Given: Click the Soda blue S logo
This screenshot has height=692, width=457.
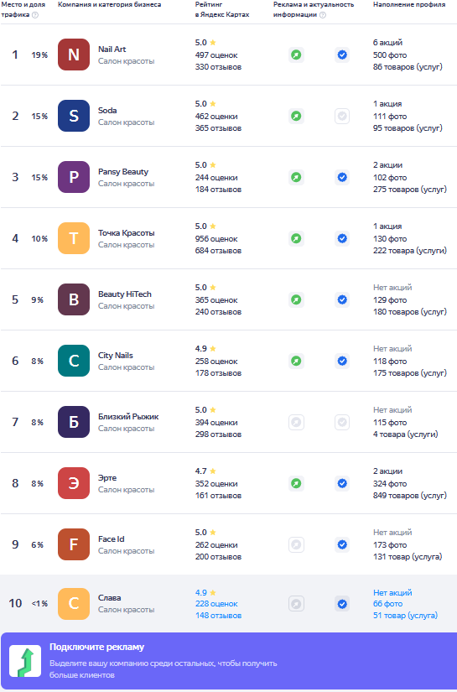Looking at the screenshot, I should (74, 116).
